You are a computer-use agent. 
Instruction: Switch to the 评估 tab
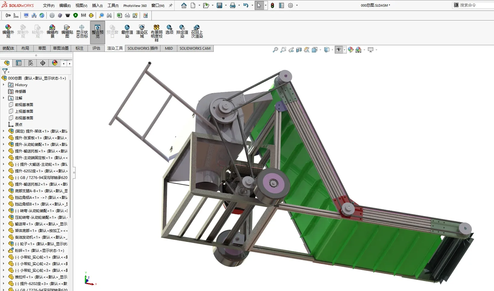point(96,48)
